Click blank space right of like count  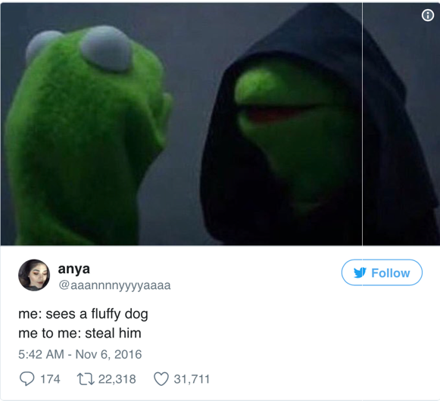323,379
